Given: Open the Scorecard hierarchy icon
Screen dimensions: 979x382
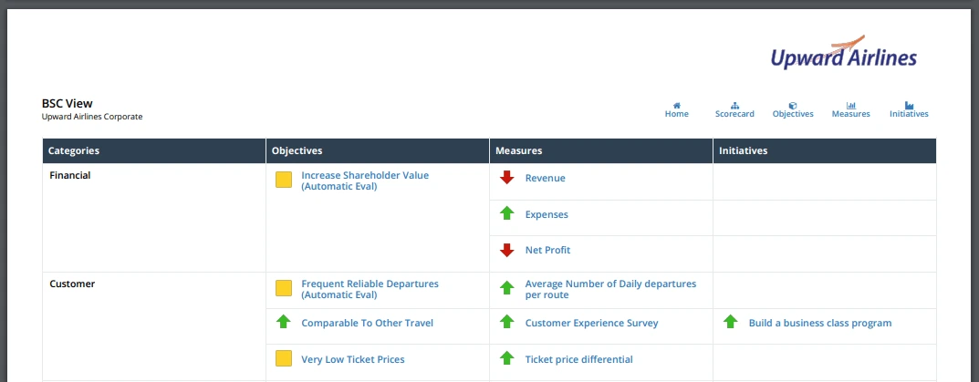Looking at the screenshot, I should click(x=734, y=106).
